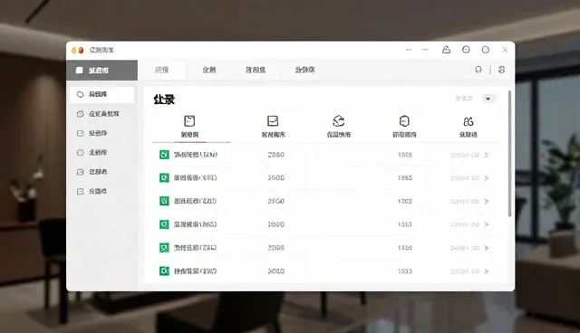Click the triangle alert icon in the title bar

[447, 50]
